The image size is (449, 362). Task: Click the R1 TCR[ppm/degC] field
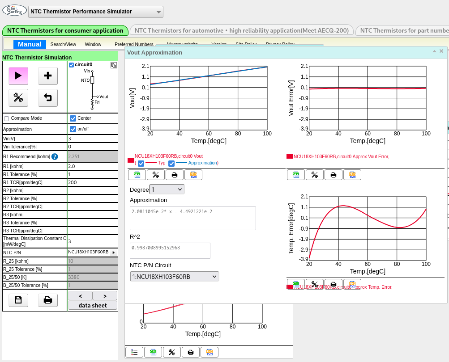pos(93,182)
